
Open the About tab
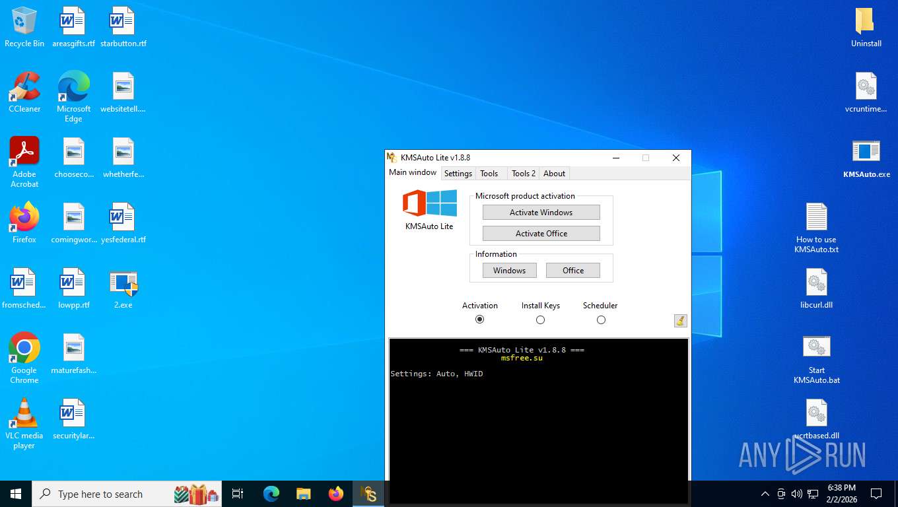[555, 174]
